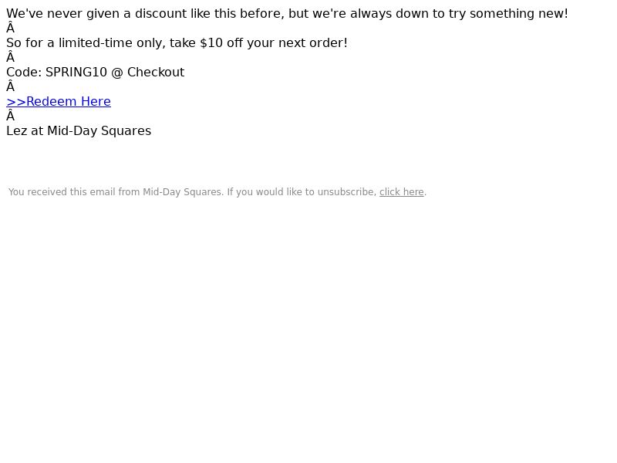Click the "next order!" phrase in the offer line
Image resolution: width=617 pixels, height=463 pixels.
[313, 43]
